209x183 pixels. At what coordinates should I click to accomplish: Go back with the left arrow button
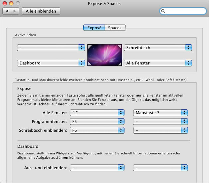point(7,11)
